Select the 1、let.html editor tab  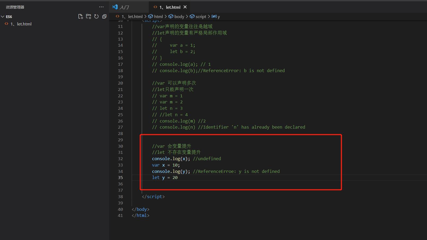point(170,7)
